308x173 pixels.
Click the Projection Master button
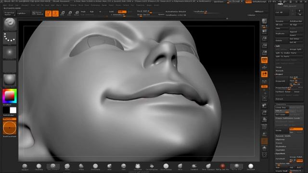point(10,13)
